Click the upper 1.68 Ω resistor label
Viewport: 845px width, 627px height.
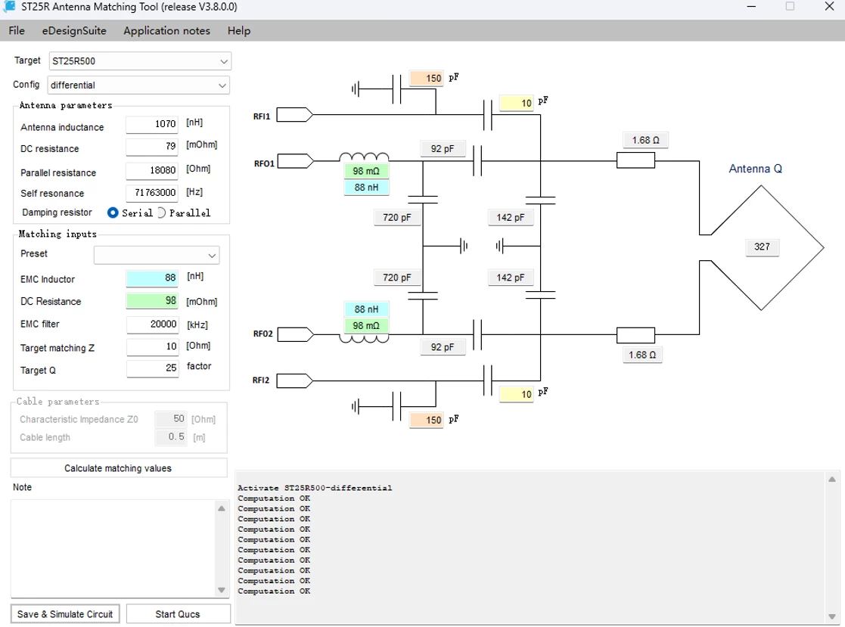(x=645, y=140)
